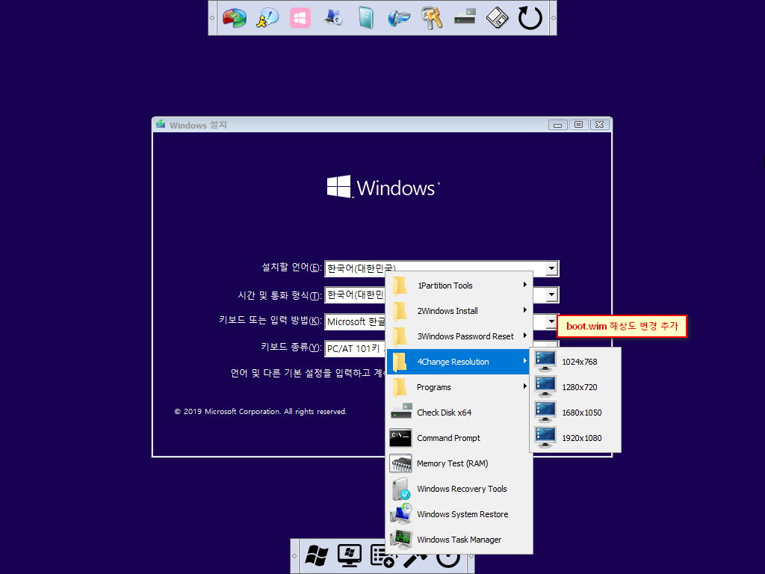This screenshot has height=574, width=765.
Task: Launch the gold keys password icon
Action: (x=432, y=19)
